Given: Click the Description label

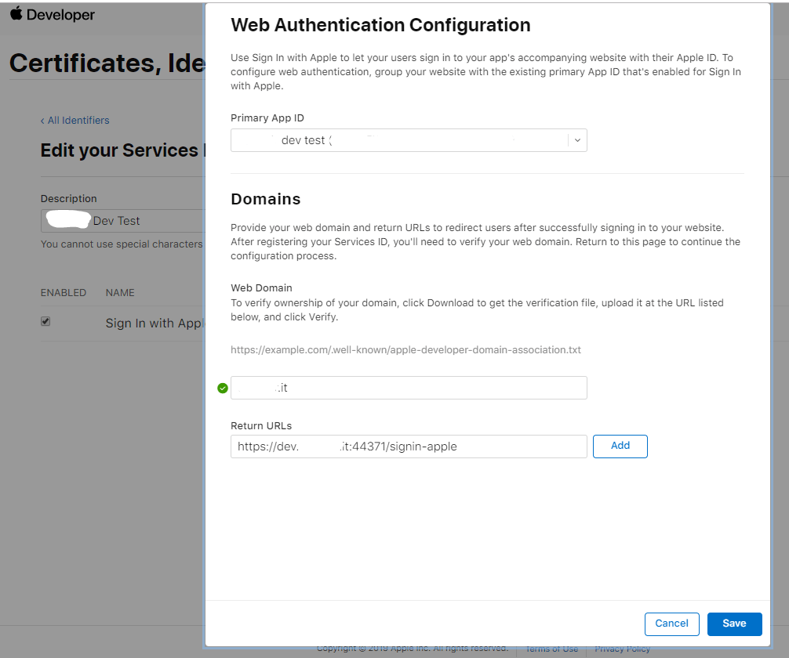Looking at the screenshot, I should tap(68, 198).
